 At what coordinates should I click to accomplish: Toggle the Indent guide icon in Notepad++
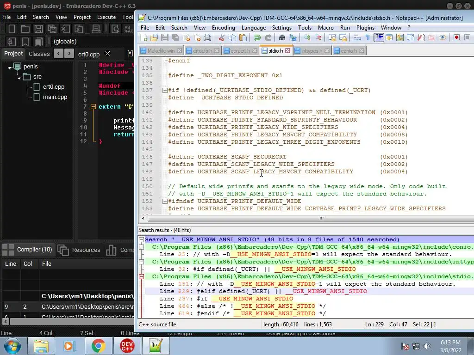coord(379,38)
